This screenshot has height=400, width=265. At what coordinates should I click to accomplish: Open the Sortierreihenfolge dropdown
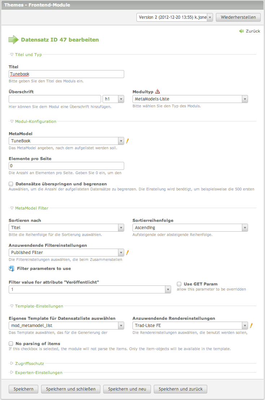click(x=245, y=228)
